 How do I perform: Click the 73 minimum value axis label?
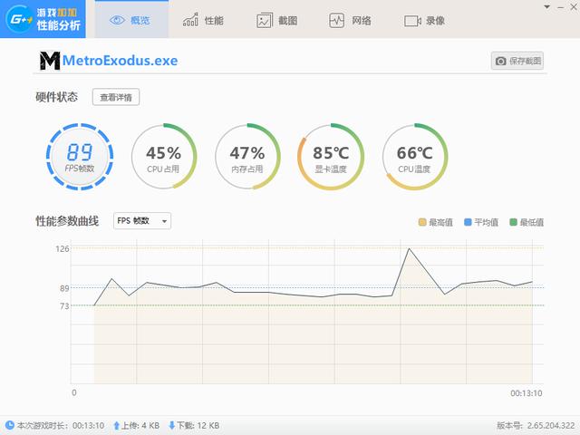point(64,306)
